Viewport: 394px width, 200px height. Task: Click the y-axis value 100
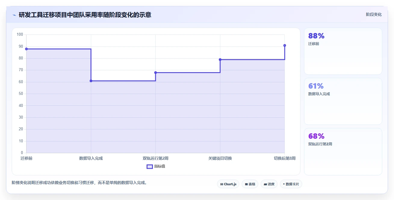[x=20, y=35]
